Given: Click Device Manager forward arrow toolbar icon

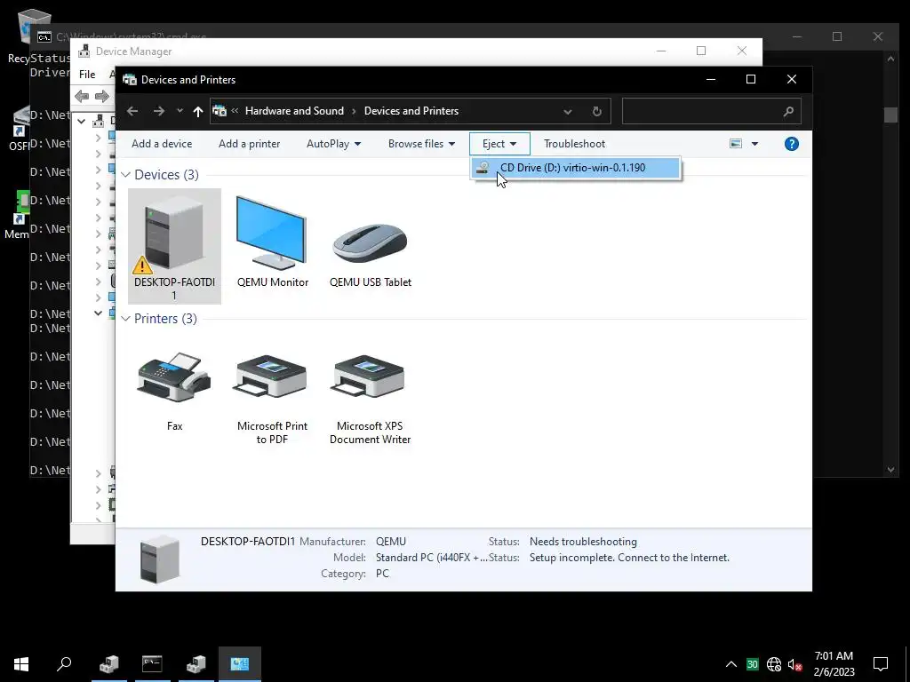Looking at the screenshot, I should [x=101, y=96].
